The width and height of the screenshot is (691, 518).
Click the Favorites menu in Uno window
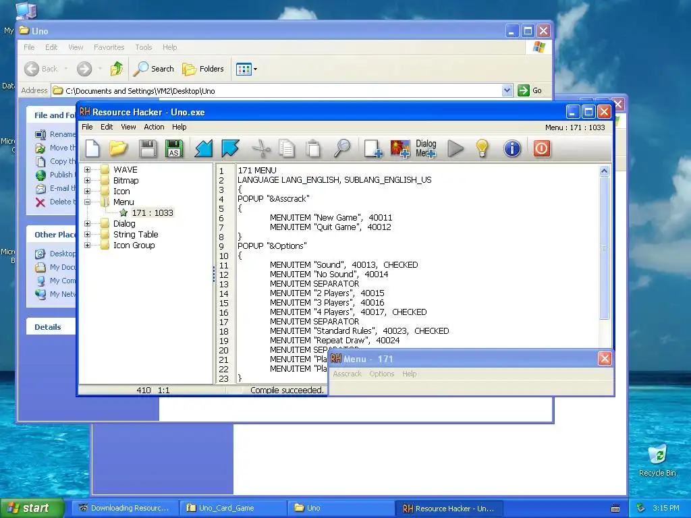pyautogui.click(x=109, y=47)
